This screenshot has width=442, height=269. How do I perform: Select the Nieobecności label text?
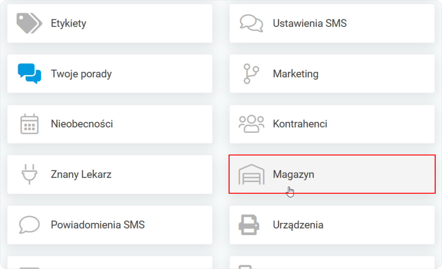point(82,124)
